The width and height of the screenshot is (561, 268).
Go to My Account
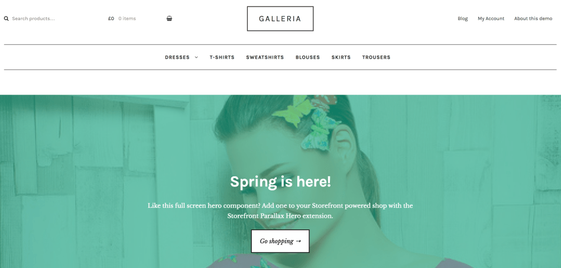[x=491, y=18]
